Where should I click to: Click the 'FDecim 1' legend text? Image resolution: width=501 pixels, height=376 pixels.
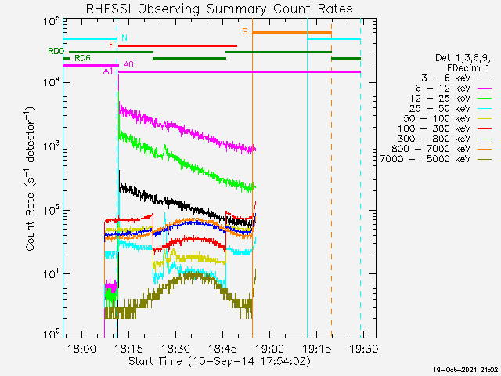(x=468, y=68)
